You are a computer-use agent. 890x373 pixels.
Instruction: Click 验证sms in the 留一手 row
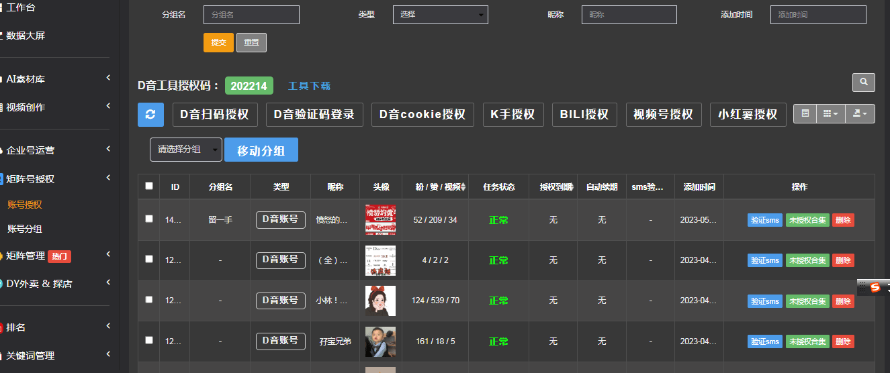[765, 220]
